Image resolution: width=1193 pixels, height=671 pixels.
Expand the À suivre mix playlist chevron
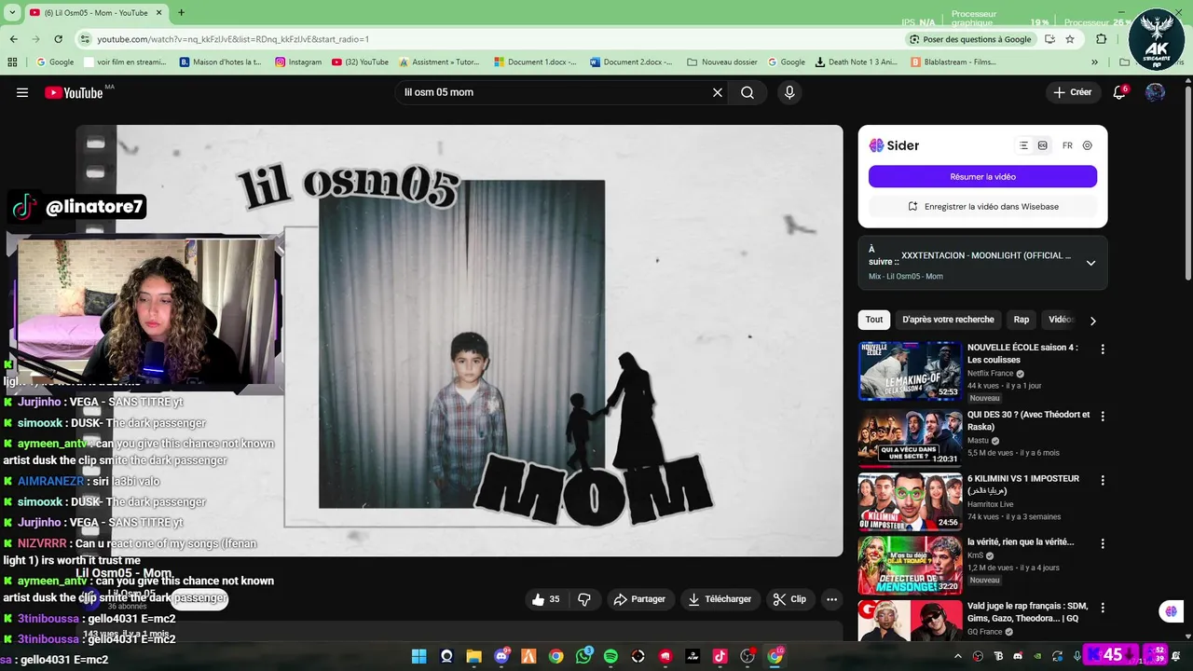1090,263
